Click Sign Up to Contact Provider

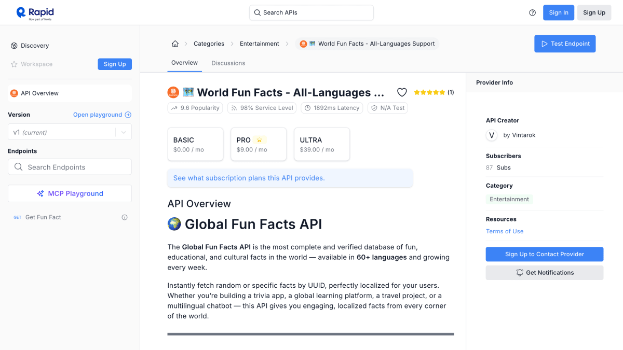click(x=545, y=254)
